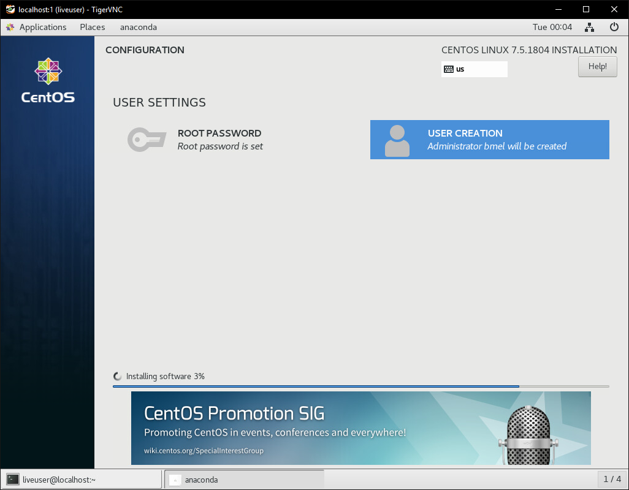The height and width of the screenshot is (490, 629).
Task: Click the workspace switcher 1 / 4
Action: point(612,479)
